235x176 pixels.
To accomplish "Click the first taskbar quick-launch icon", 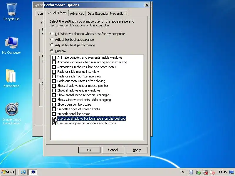I will [23, 172].
